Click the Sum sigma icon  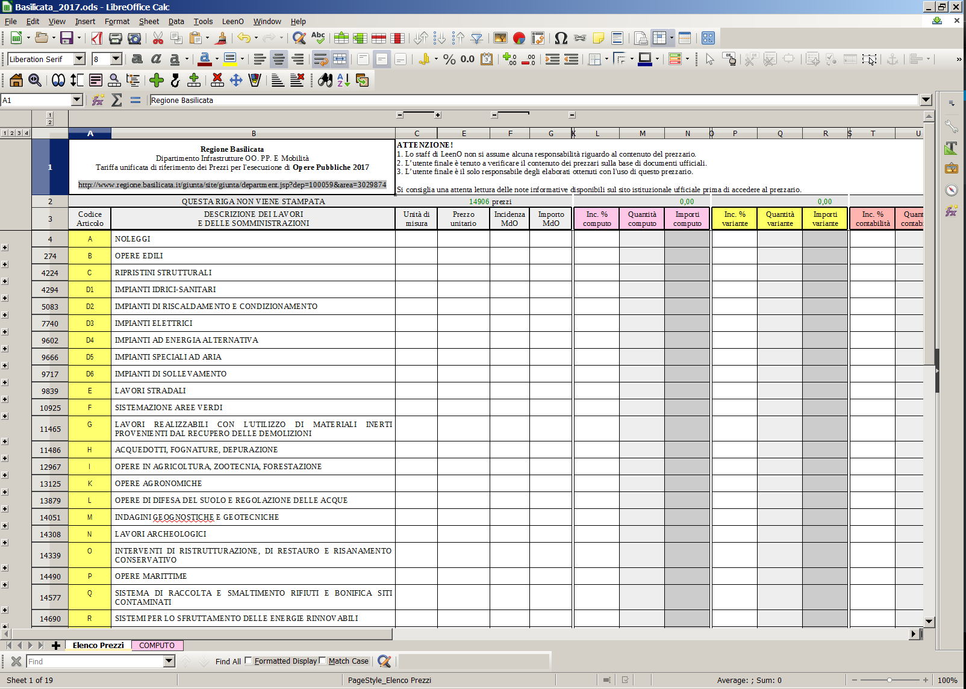(x=117, y=100)
